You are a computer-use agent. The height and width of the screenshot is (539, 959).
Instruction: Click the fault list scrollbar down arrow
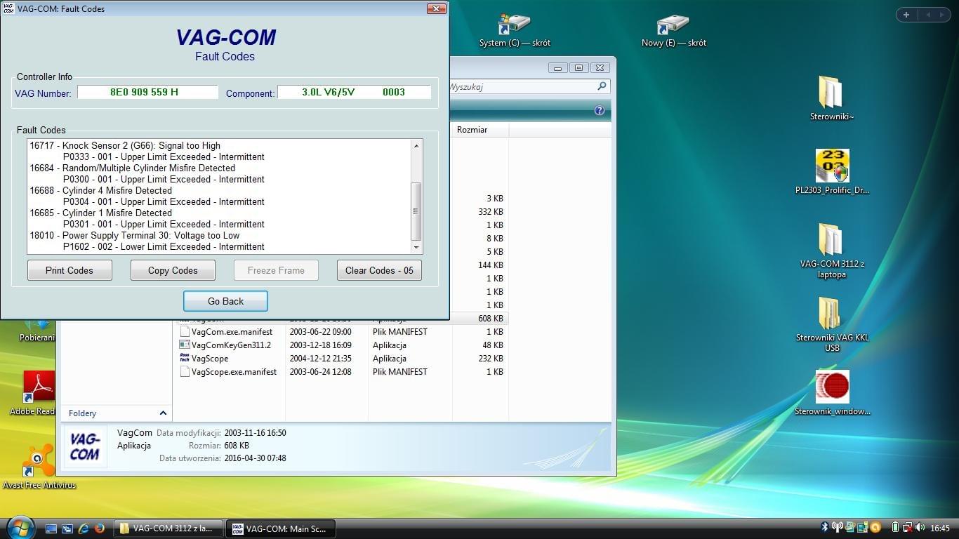point(416,247)
